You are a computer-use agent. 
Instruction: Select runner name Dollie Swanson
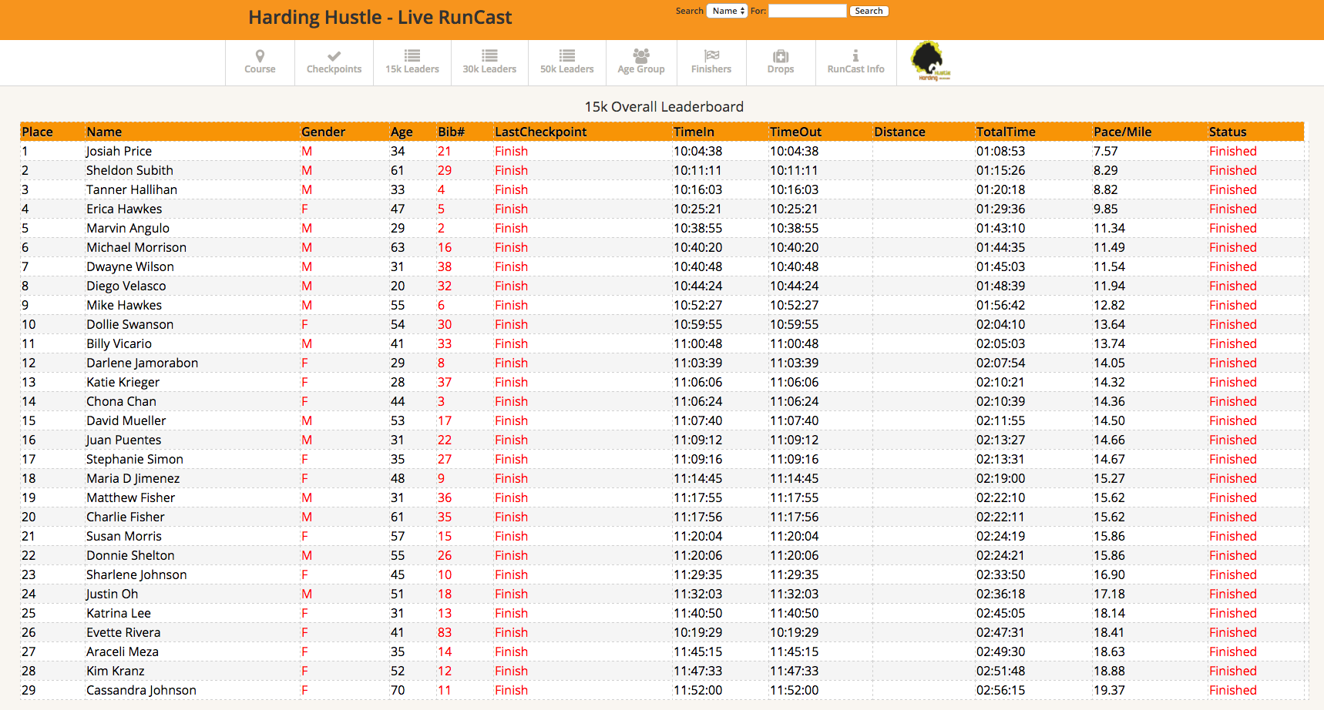[130, 324]
